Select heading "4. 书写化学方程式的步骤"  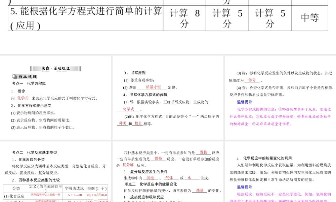(x=145, y=95)
